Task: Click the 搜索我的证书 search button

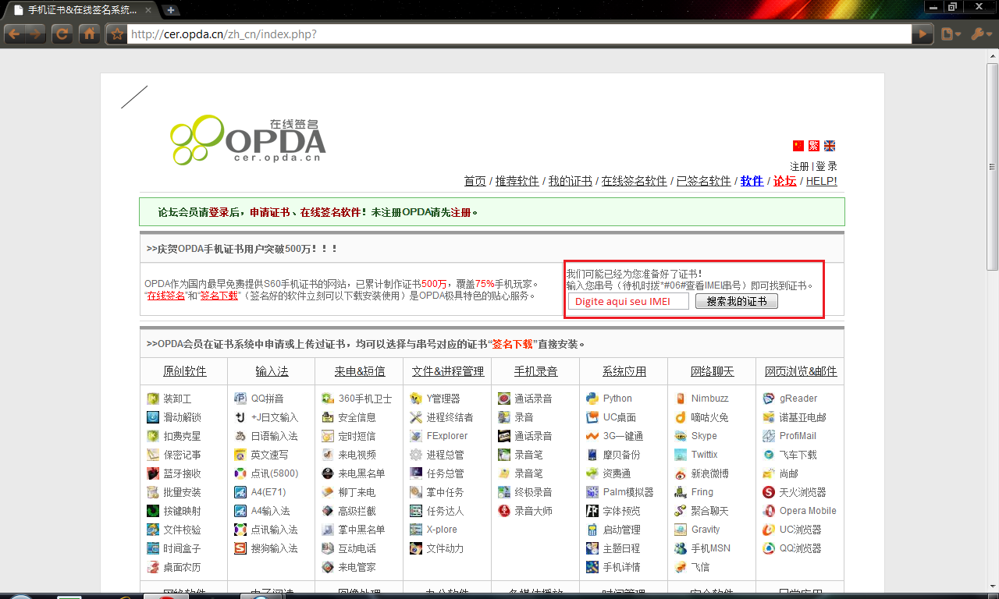Action: pyautogui.click(x=737, y=301)
